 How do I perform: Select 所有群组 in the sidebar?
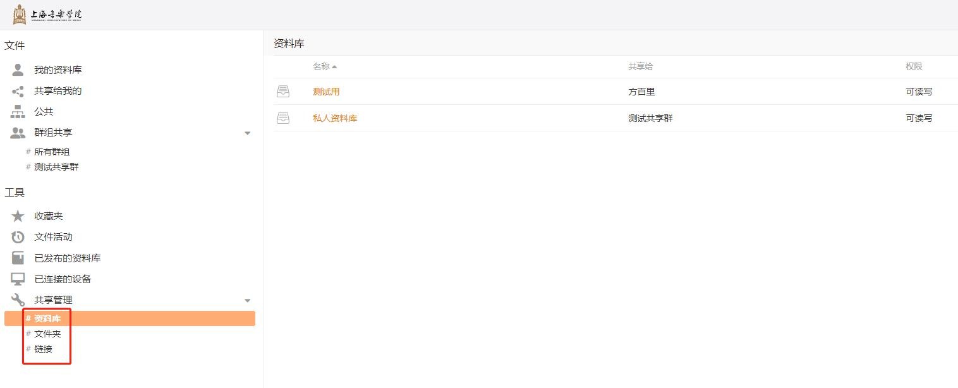pos(52,152)
